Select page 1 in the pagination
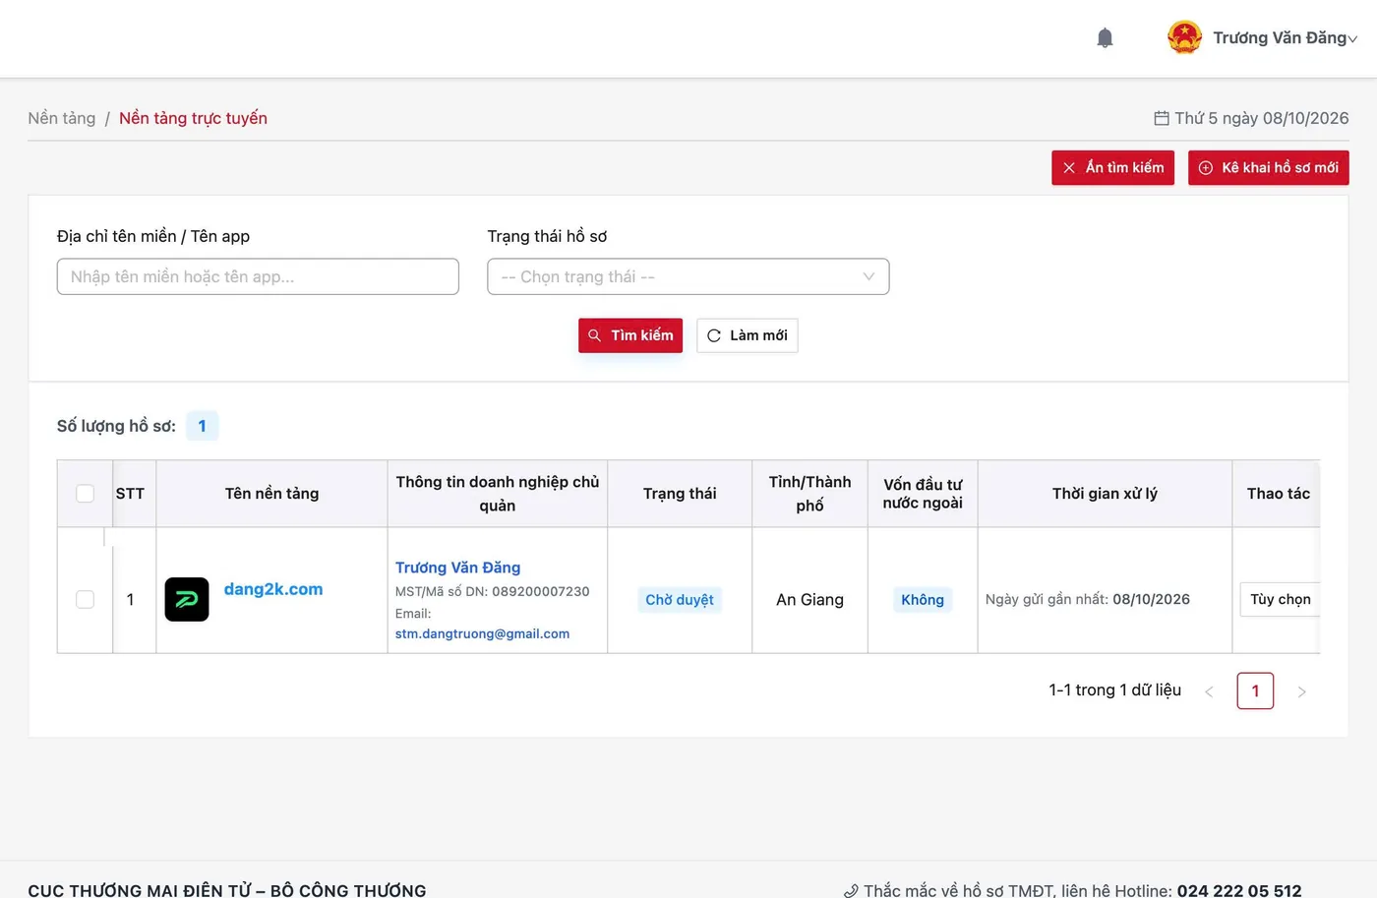 coord(1255,690)
